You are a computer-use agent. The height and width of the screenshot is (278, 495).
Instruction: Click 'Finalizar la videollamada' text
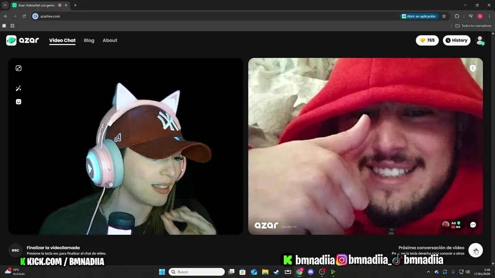coord(53,248)
